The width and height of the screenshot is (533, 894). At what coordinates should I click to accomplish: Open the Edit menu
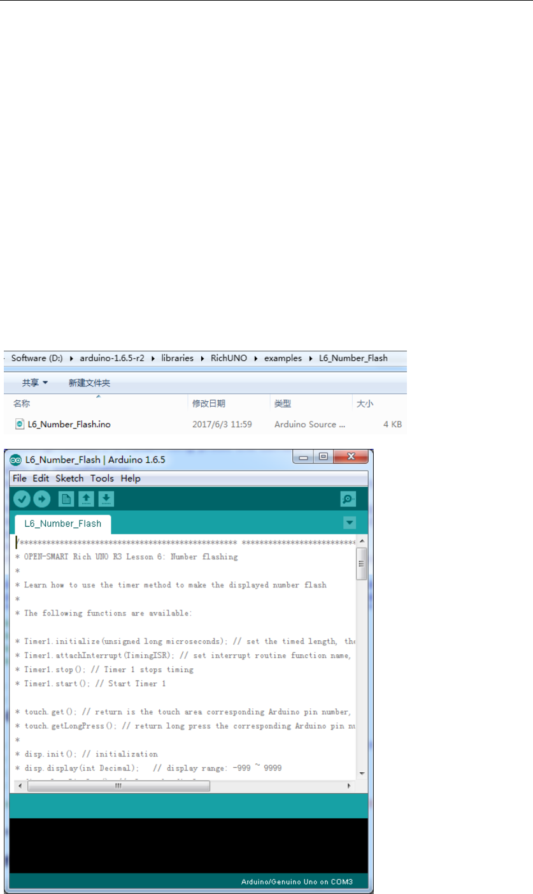point(41,478)
